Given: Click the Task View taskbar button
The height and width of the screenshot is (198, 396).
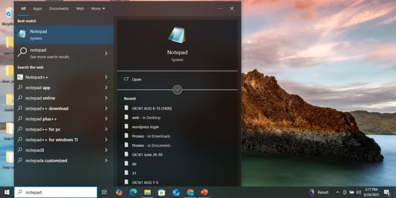Looking at the screenshot, I should click(x=104, y=192).
